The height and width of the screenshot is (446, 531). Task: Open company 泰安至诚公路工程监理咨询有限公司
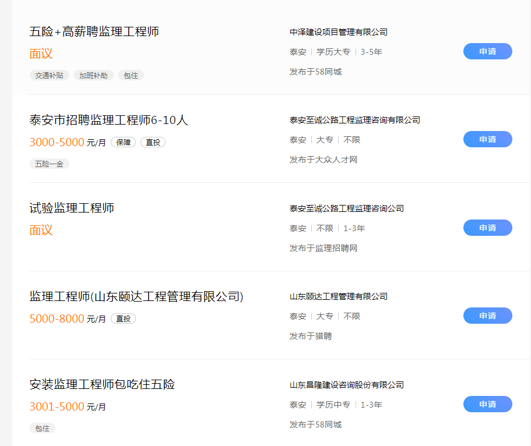[354, 120]
